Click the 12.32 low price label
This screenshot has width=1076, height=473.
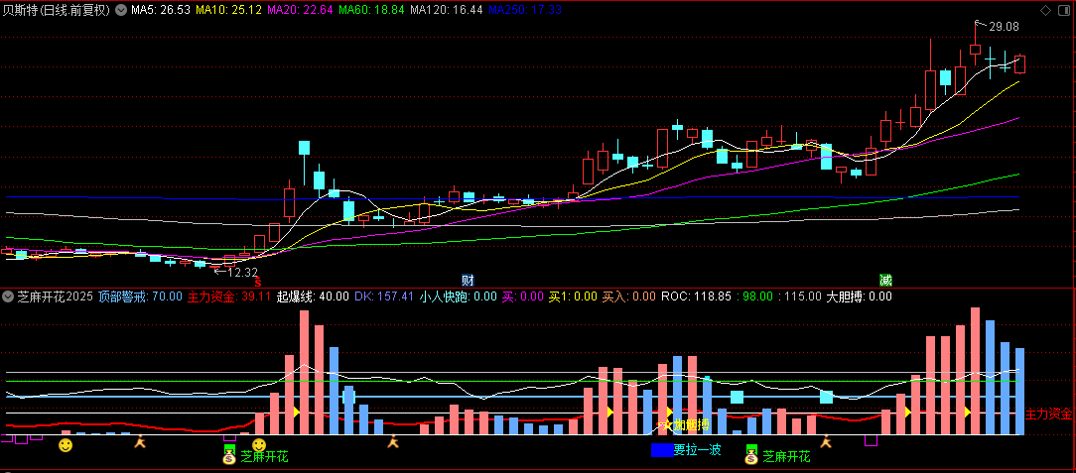pyautogui.click(x=242, y=272)
